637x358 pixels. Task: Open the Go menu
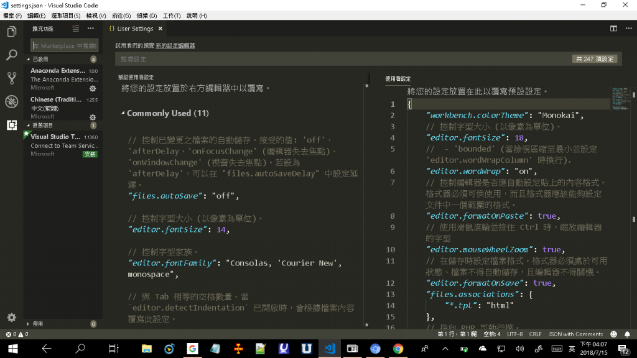point(121,16)
